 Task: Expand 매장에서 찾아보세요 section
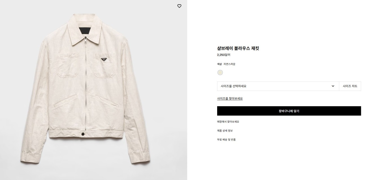(x=228, y=122)
